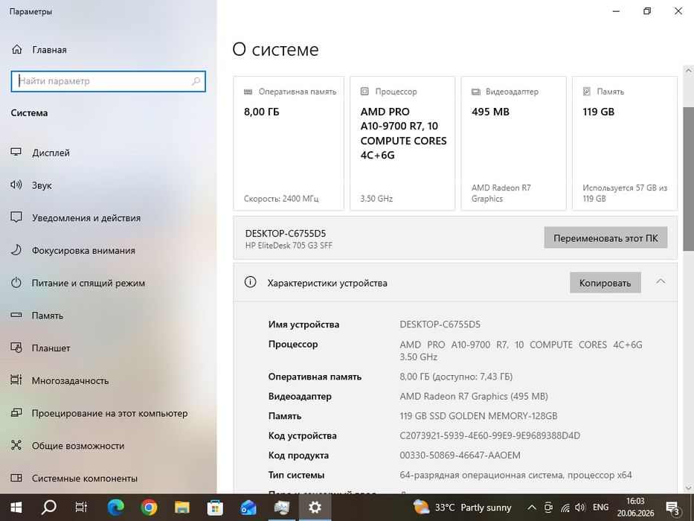The width and height of the screenshot is (694, 521).
Task: Click HP EliteDesk 705 G3 SFF text
Action: tap(289, 246)
